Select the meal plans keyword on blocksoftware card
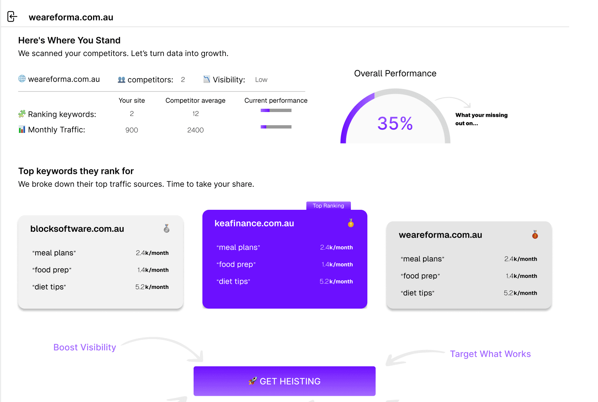 tap(53, 253)
